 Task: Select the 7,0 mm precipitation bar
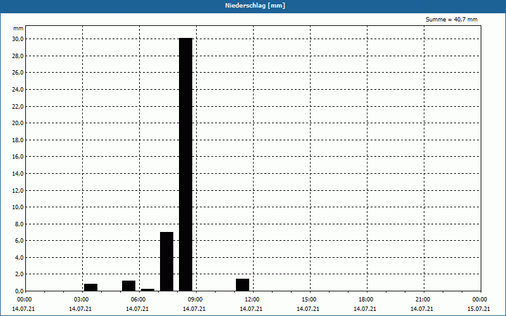(x=166, y=262)
